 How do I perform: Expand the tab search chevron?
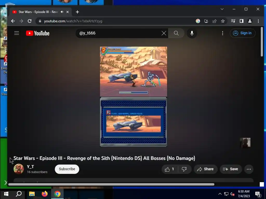coord(222,9)
